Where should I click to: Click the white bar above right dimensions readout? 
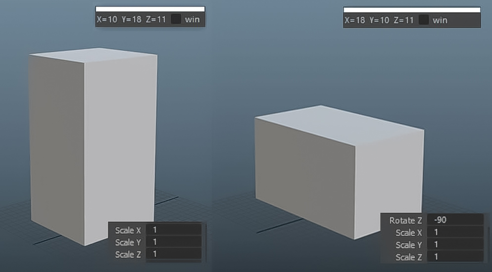coord(411,9)
